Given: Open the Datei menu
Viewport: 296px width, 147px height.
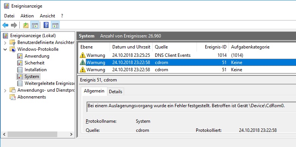Looking at the screenshot, I should click(9, 16).
